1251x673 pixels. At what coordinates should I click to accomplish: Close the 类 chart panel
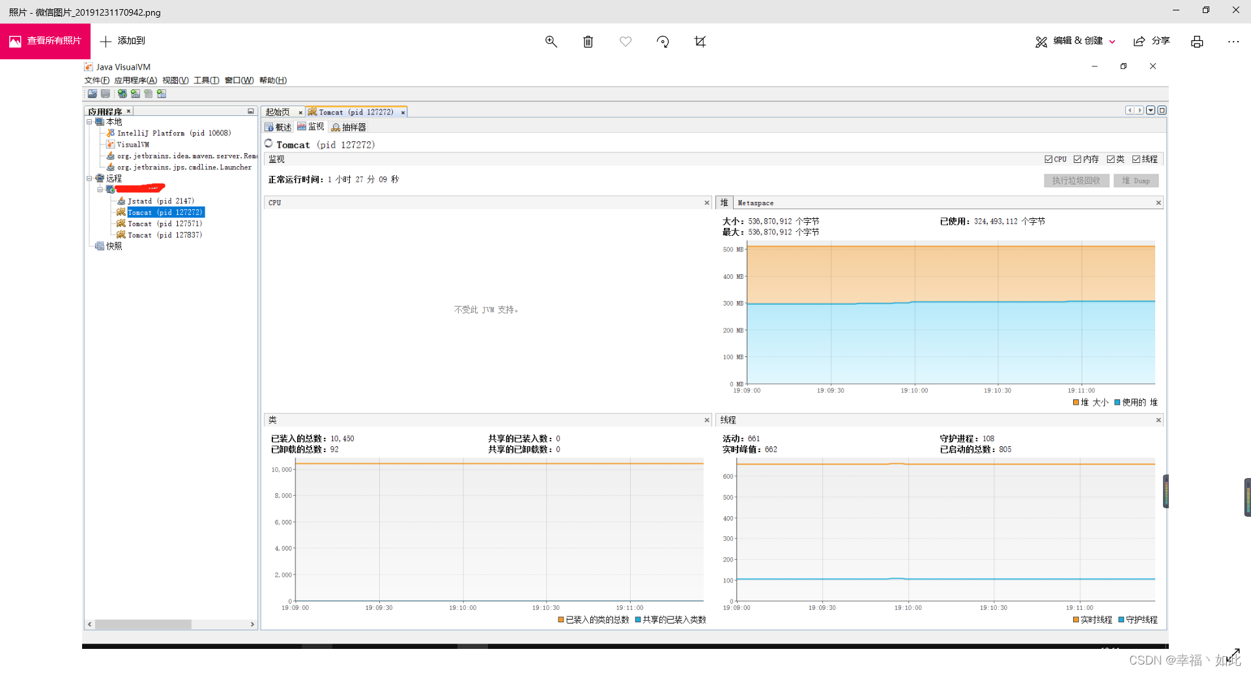(x=707, y=420)
